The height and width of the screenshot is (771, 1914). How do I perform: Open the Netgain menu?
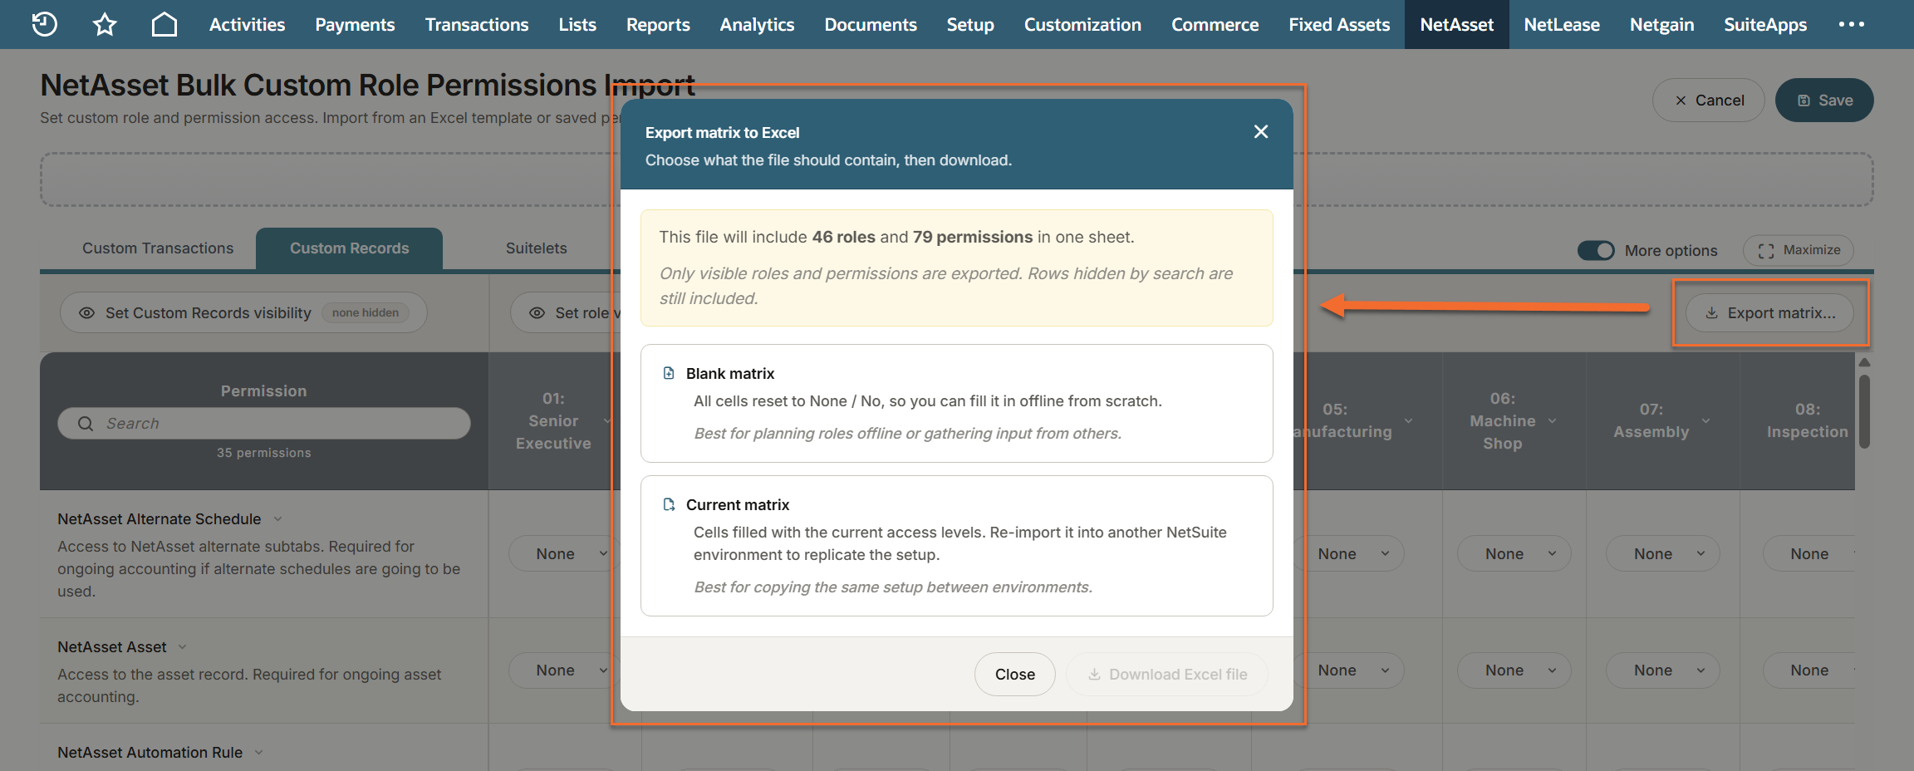pyautogui.click(x=1661, y=24)
